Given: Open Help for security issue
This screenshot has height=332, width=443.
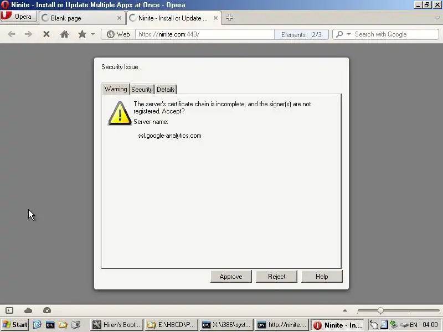Looking at the screenshot, I should coord(322,276).
